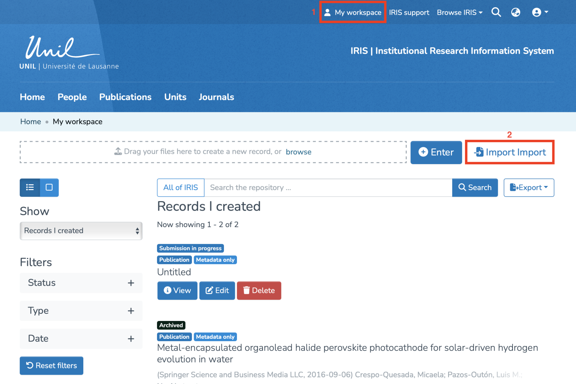Viewport: 576px width, 384px height.
Task: Click the Import button
Action: coord(509,152)
